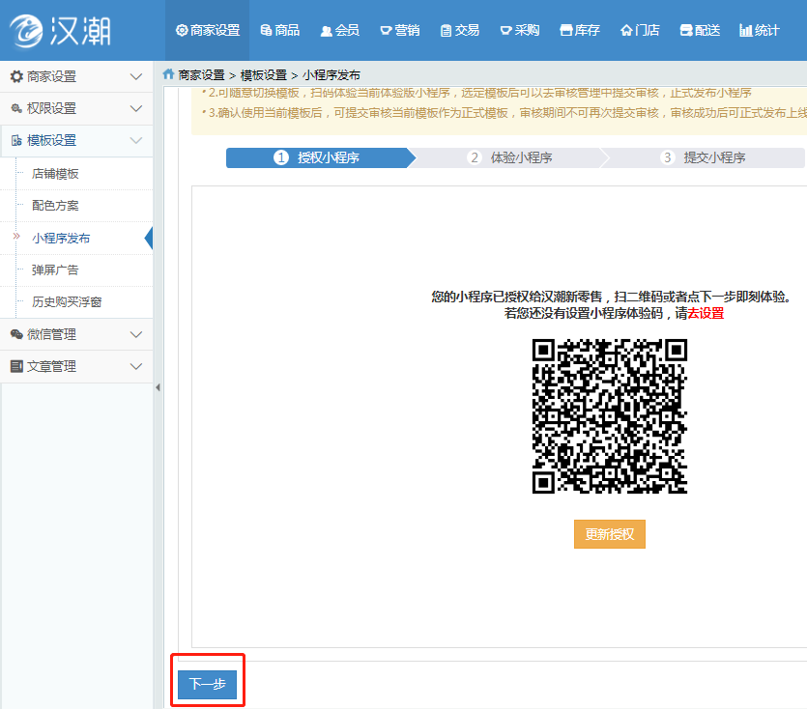Click the key icon for 权限设置

point(16,108)
